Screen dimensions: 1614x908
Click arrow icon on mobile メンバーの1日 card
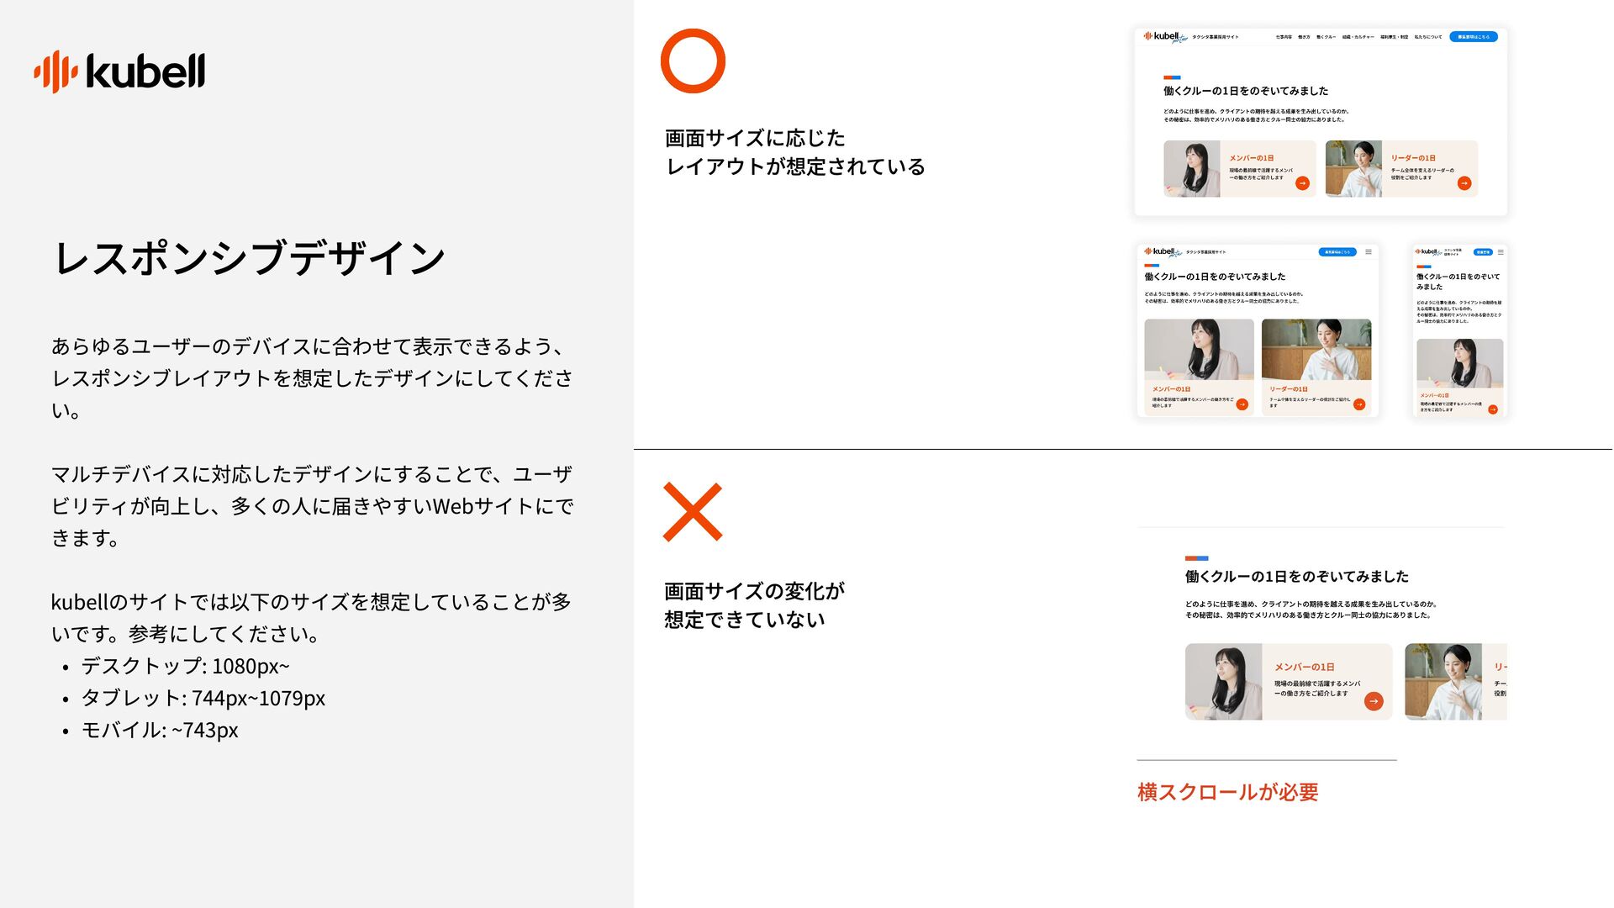[x=1493, y=409]
